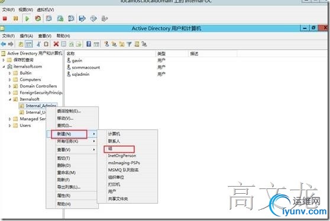Expand the Users folder arrow
Image resolution: width=330 pixels, height=221 pixels.
pyautogui.click(x=9, y=126)
